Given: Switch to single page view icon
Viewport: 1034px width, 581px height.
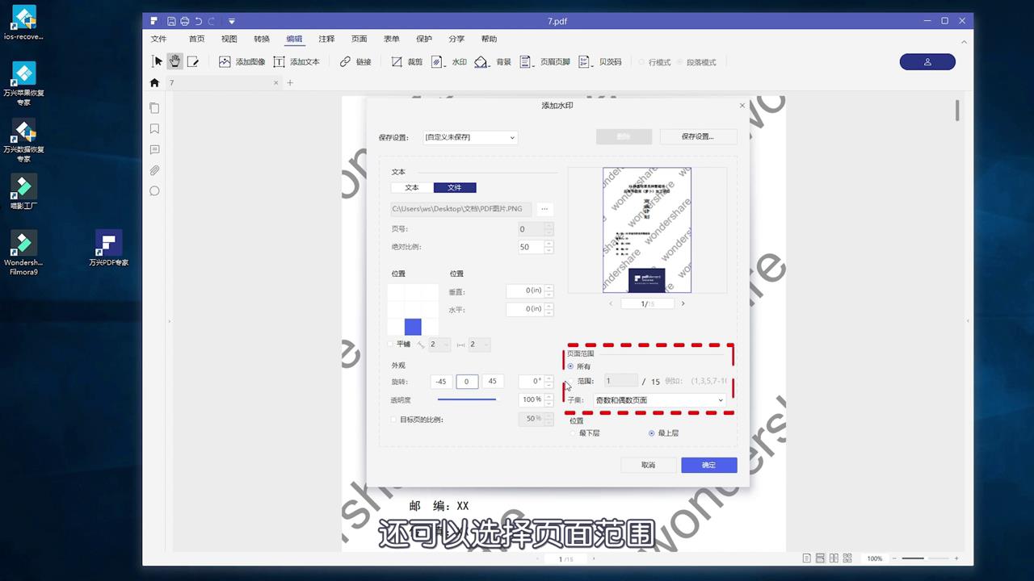Looking at the screenshot, I should pyautogui.click(x=807, y=558).
